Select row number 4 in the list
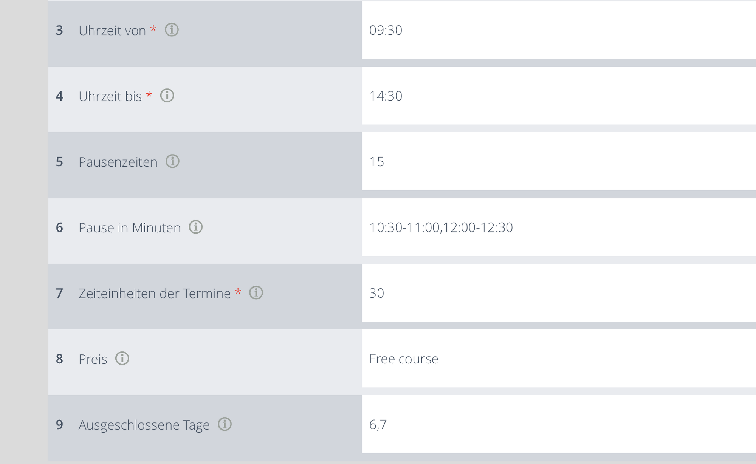 [x=59, y=96]
